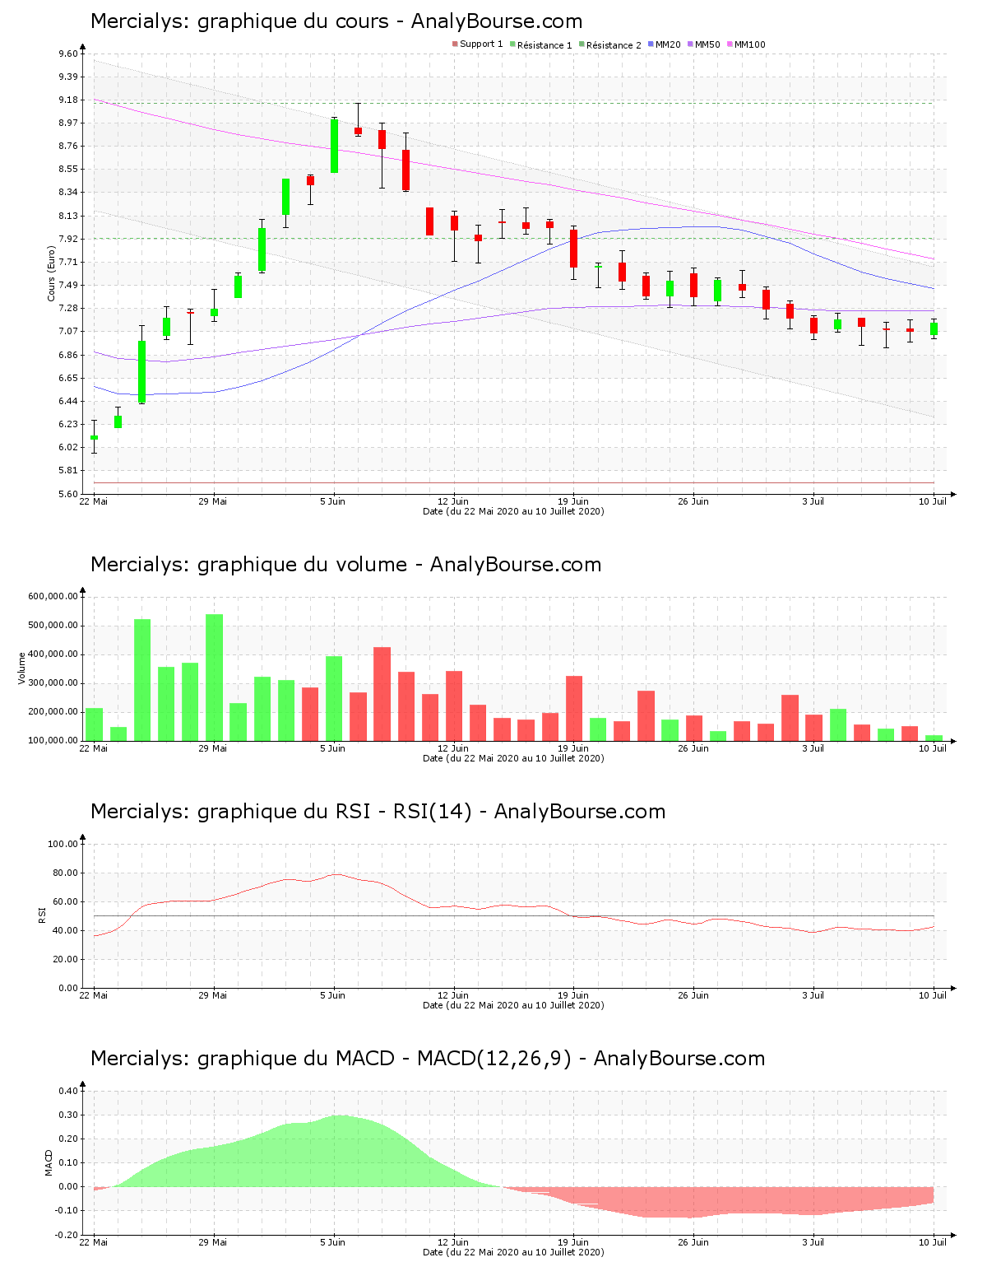Click the date range caption under volume chart
Image resolution: width=987 pixels, height=1276 pixels.
[x=513, y=758]
